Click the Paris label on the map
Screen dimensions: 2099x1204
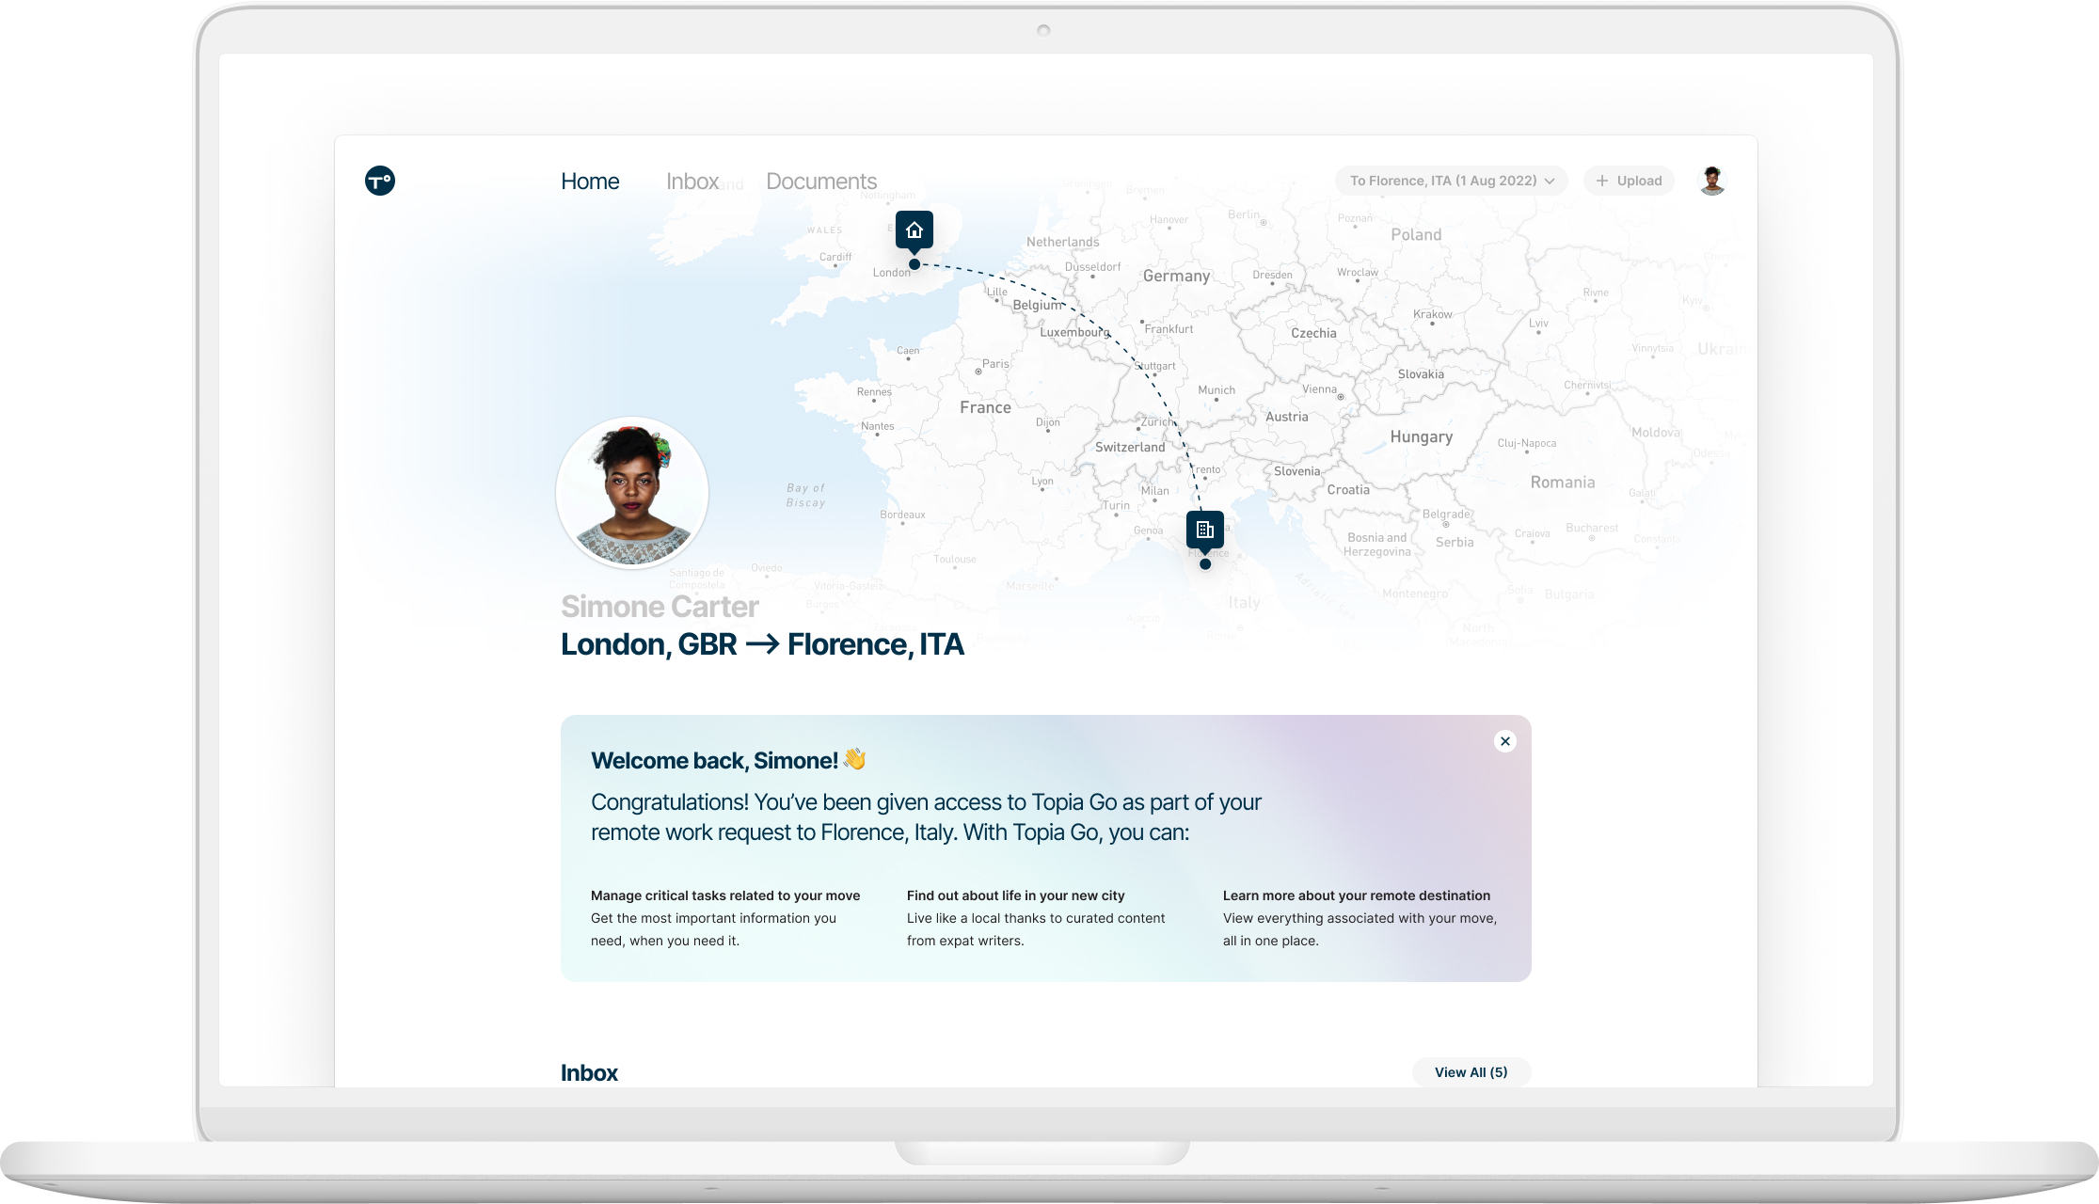coord(995,364)
